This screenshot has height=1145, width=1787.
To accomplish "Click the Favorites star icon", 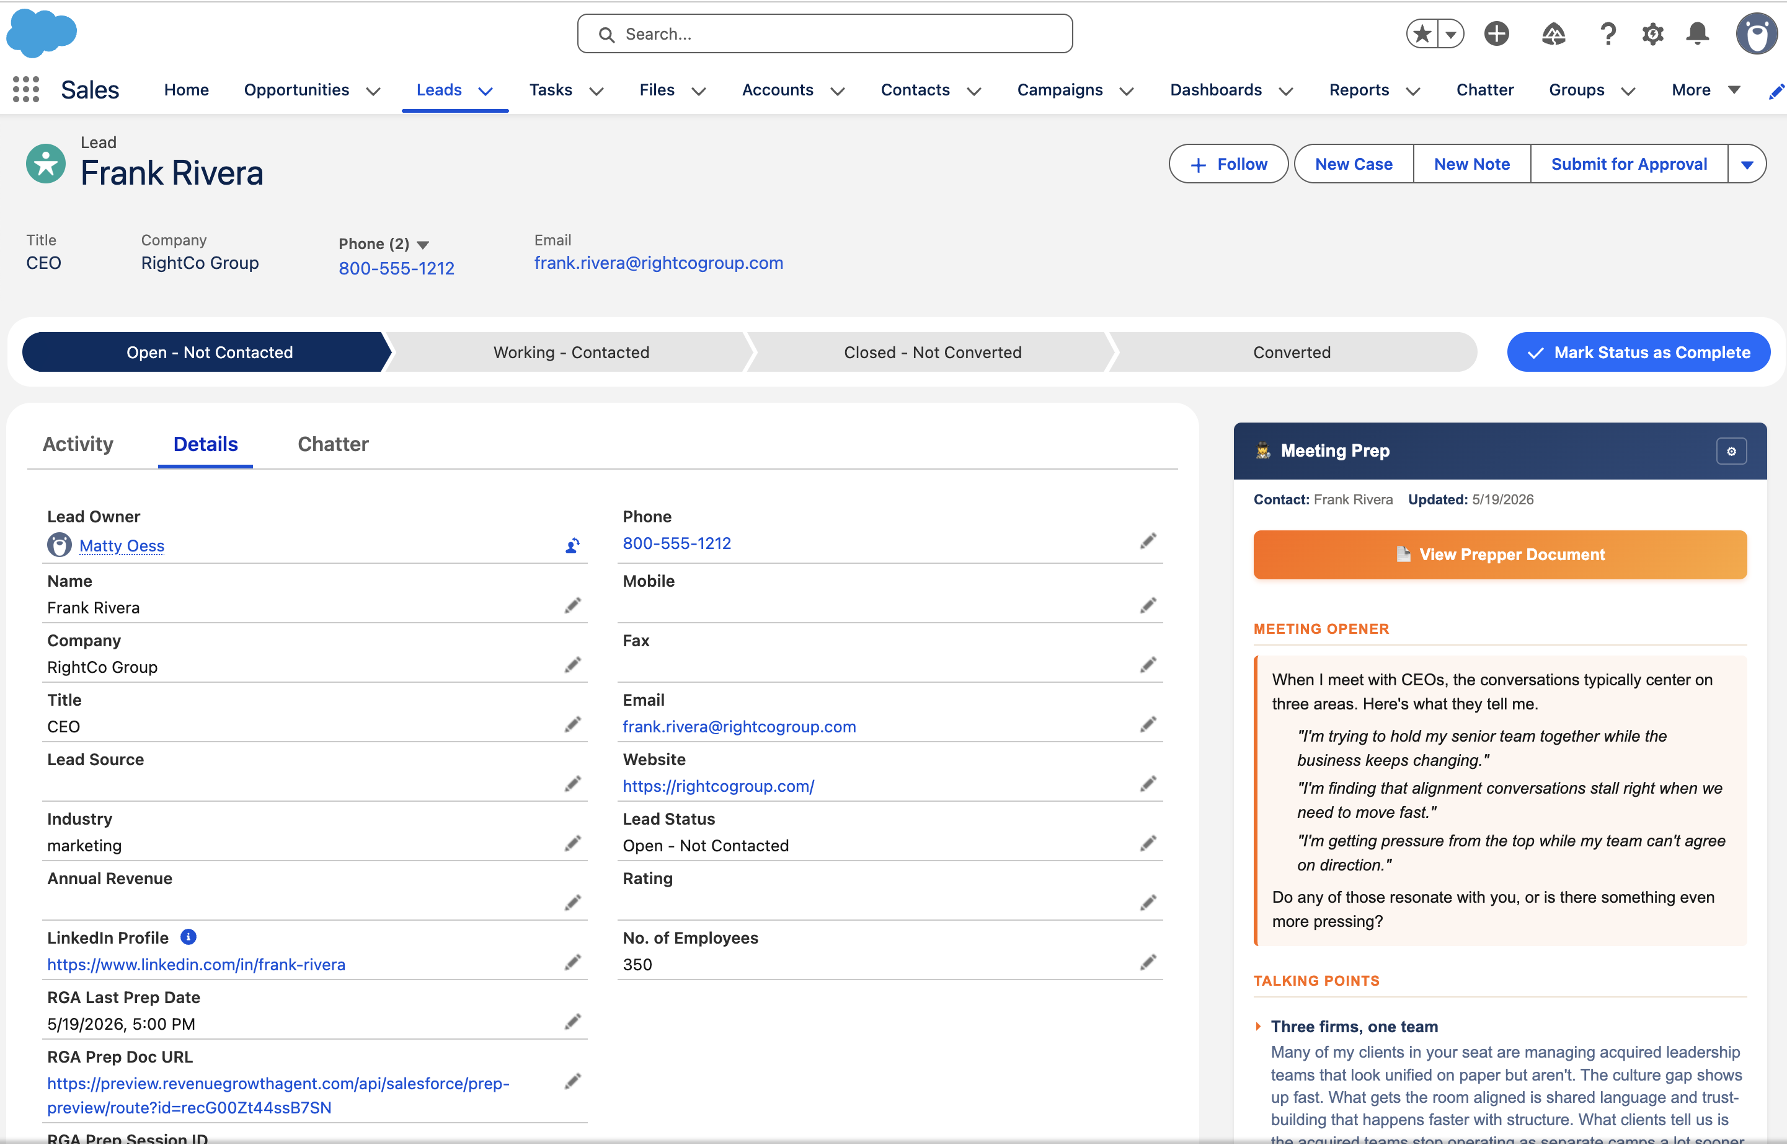I will [1422, 33].
